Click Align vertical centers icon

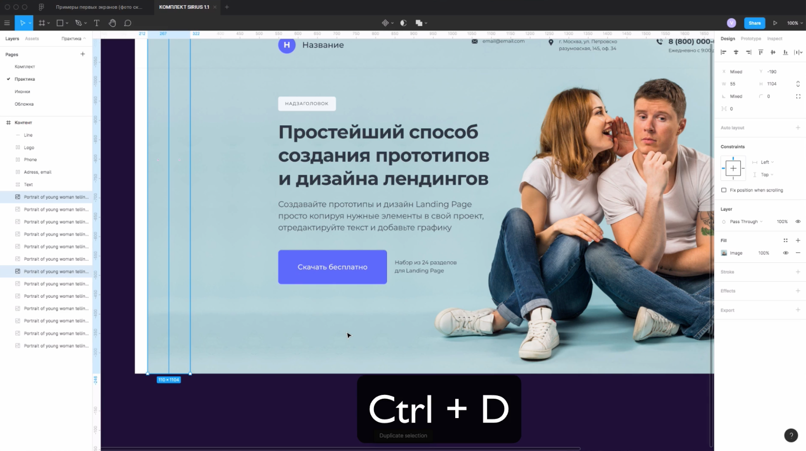pos(773,52)
